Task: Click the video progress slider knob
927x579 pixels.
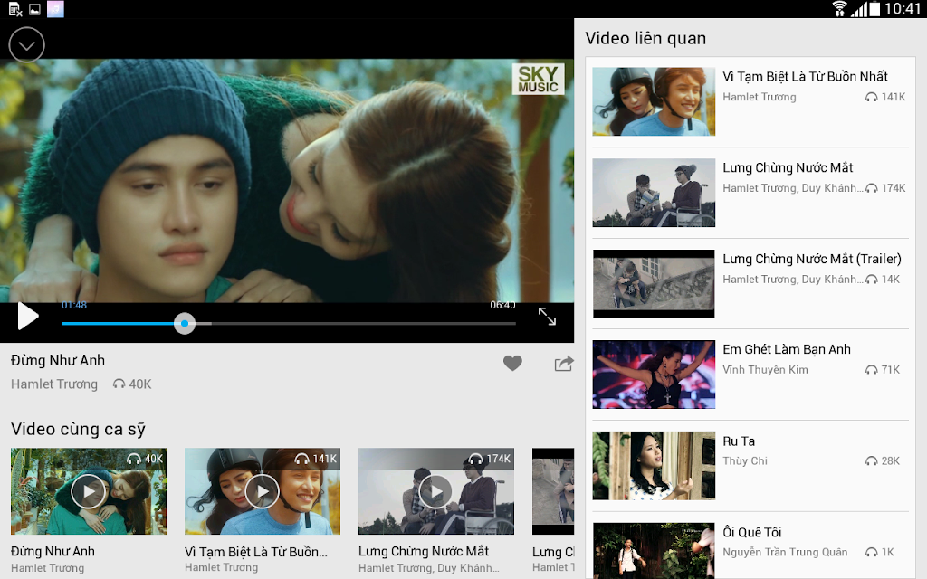Action: 185,323
